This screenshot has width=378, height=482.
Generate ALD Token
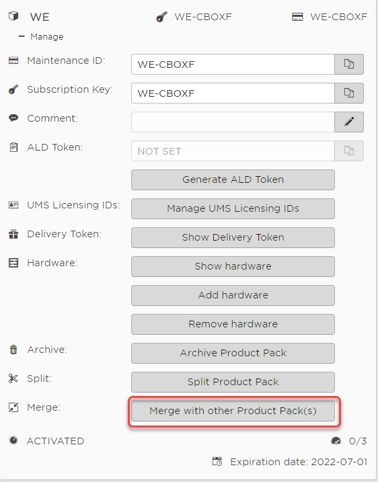tap(233, 180)
